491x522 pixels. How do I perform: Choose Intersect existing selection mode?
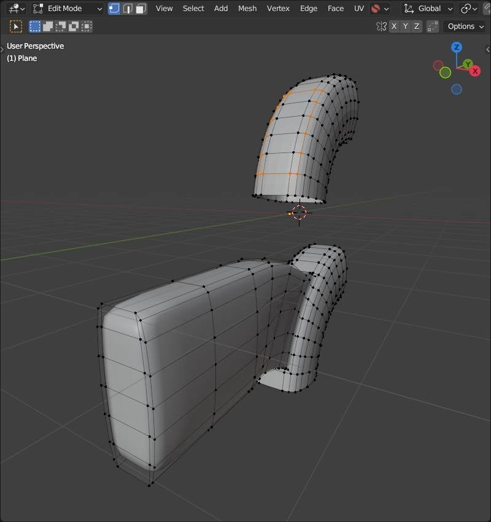[87, 26]
